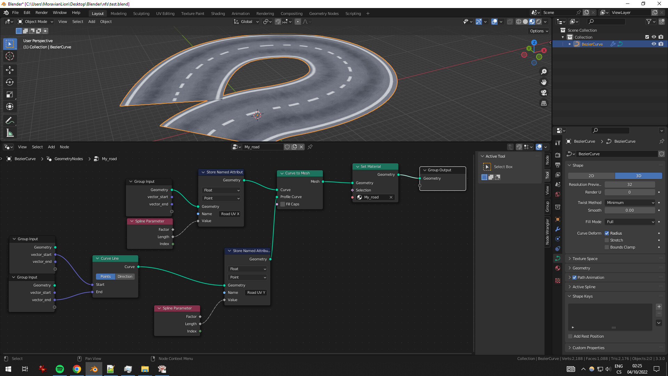Open the Object Mode dropdown
This screenshot has height=376, width=668.
[x=35, y=22]
